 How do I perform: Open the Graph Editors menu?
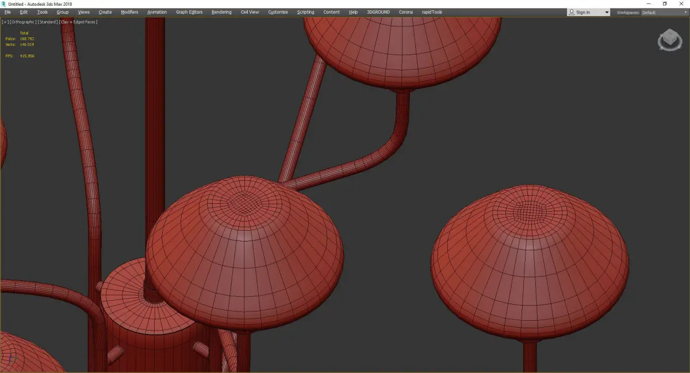pos(189,12)
